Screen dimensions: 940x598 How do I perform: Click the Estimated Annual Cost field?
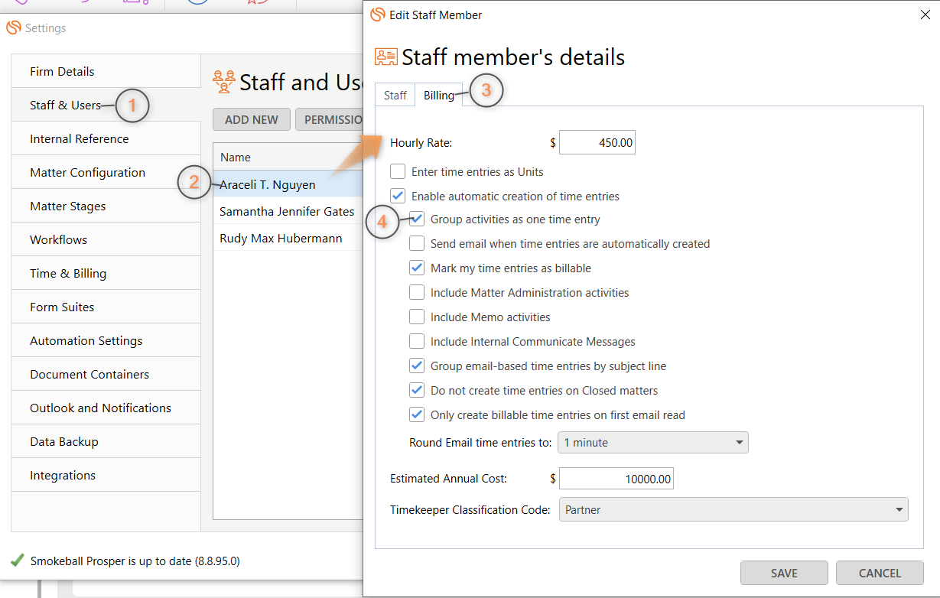pyautogui.click(x=616, y=479)
